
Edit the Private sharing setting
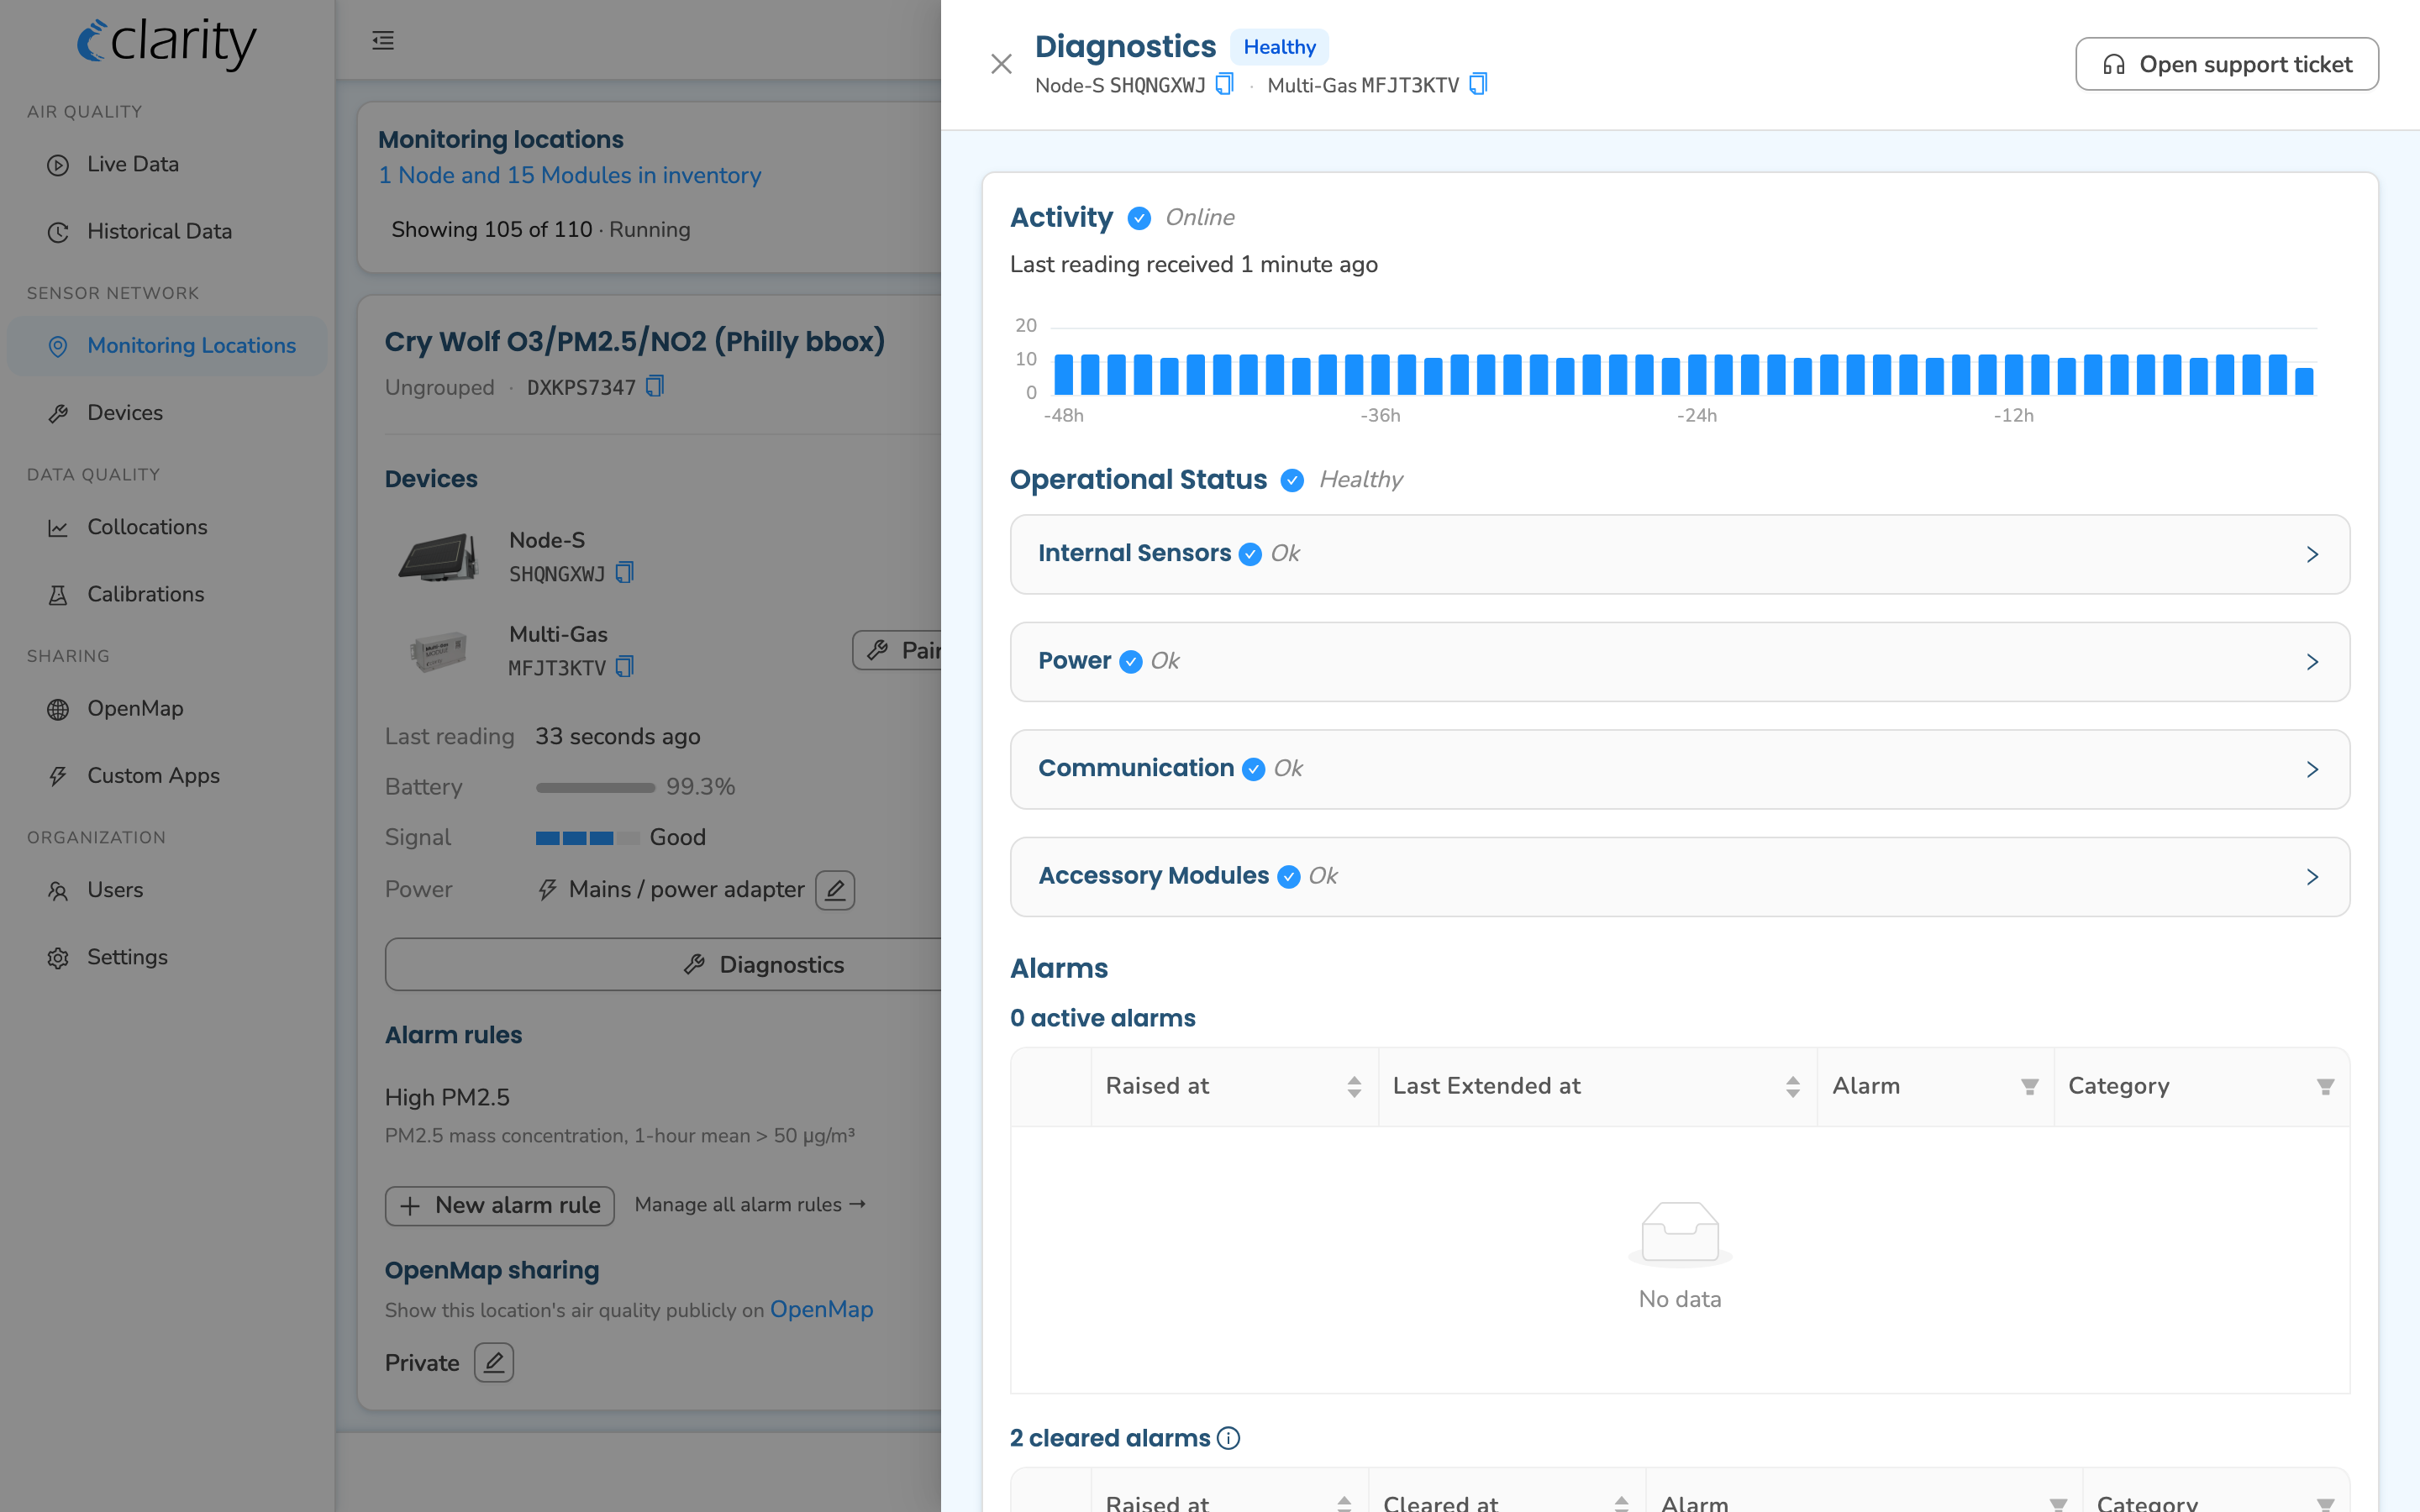(x=494, y=1363)
